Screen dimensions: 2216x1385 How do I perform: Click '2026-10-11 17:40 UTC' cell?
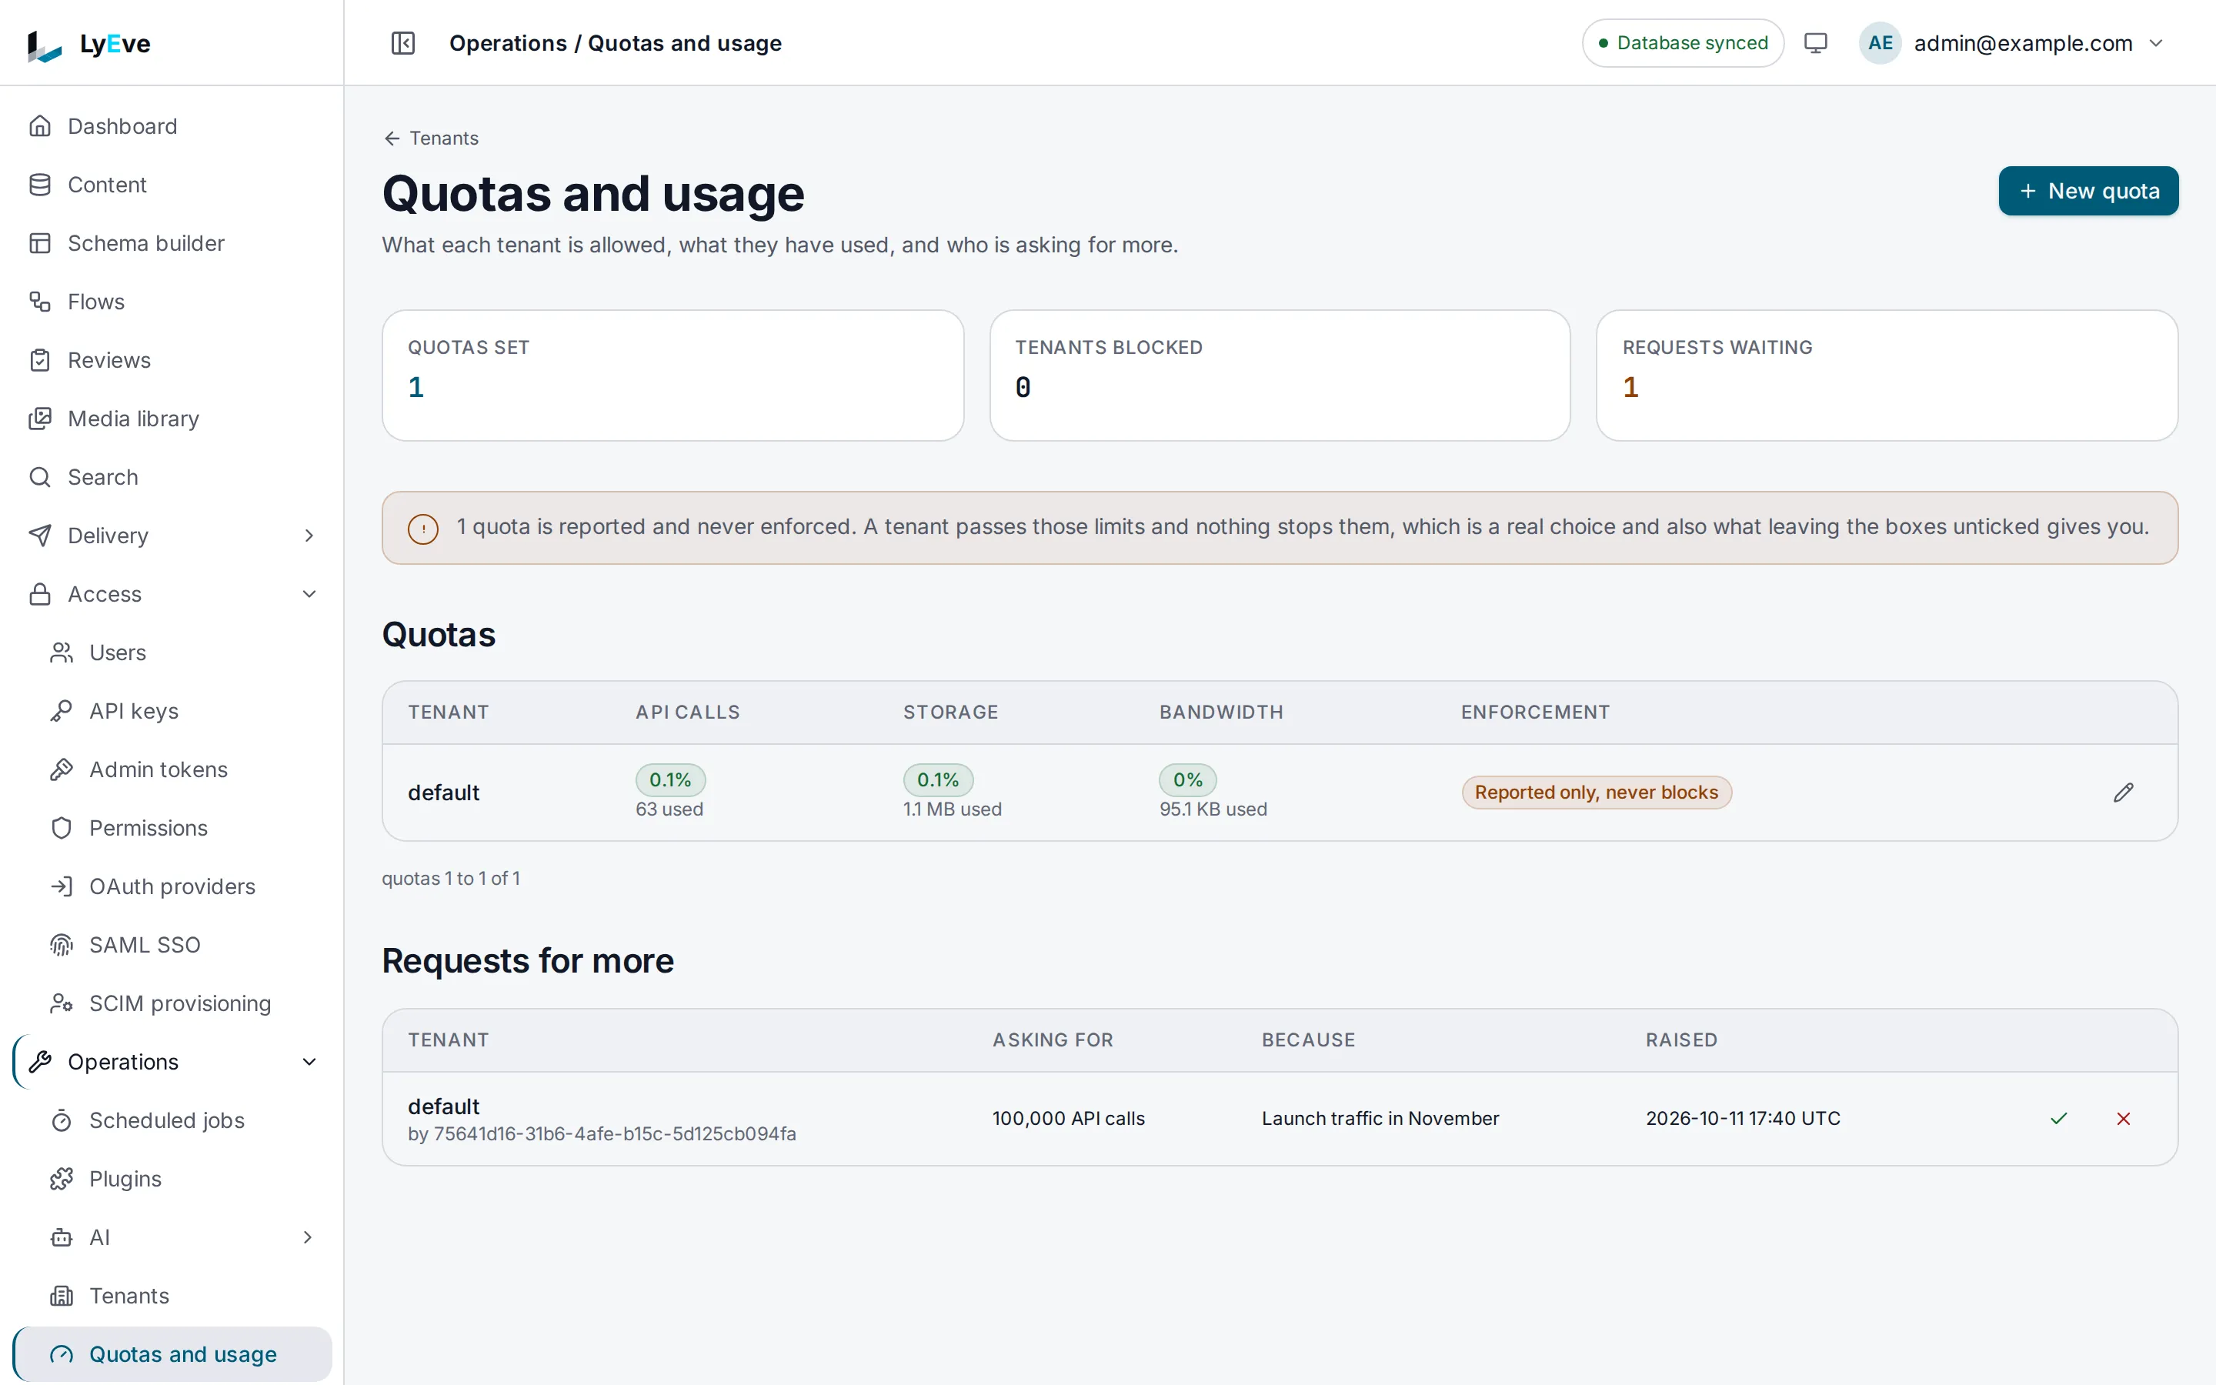coord(1743,1119)
